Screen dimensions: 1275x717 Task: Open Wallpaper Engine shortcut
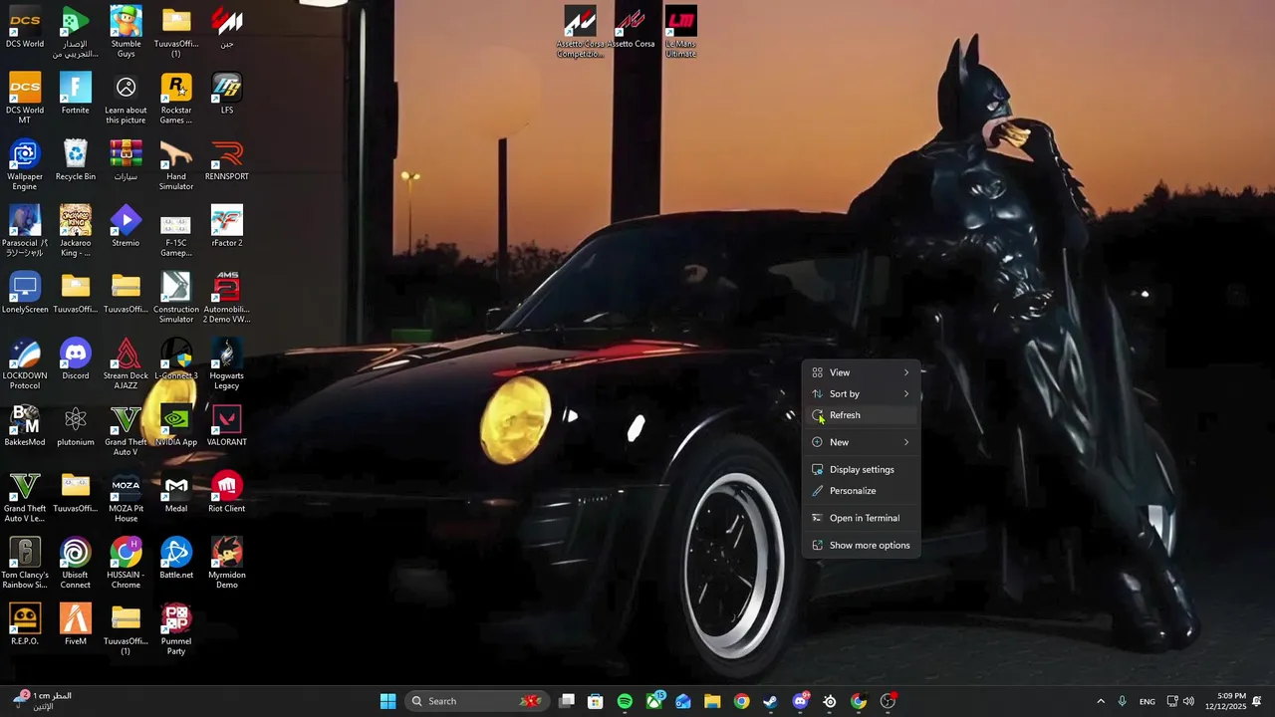25,164
